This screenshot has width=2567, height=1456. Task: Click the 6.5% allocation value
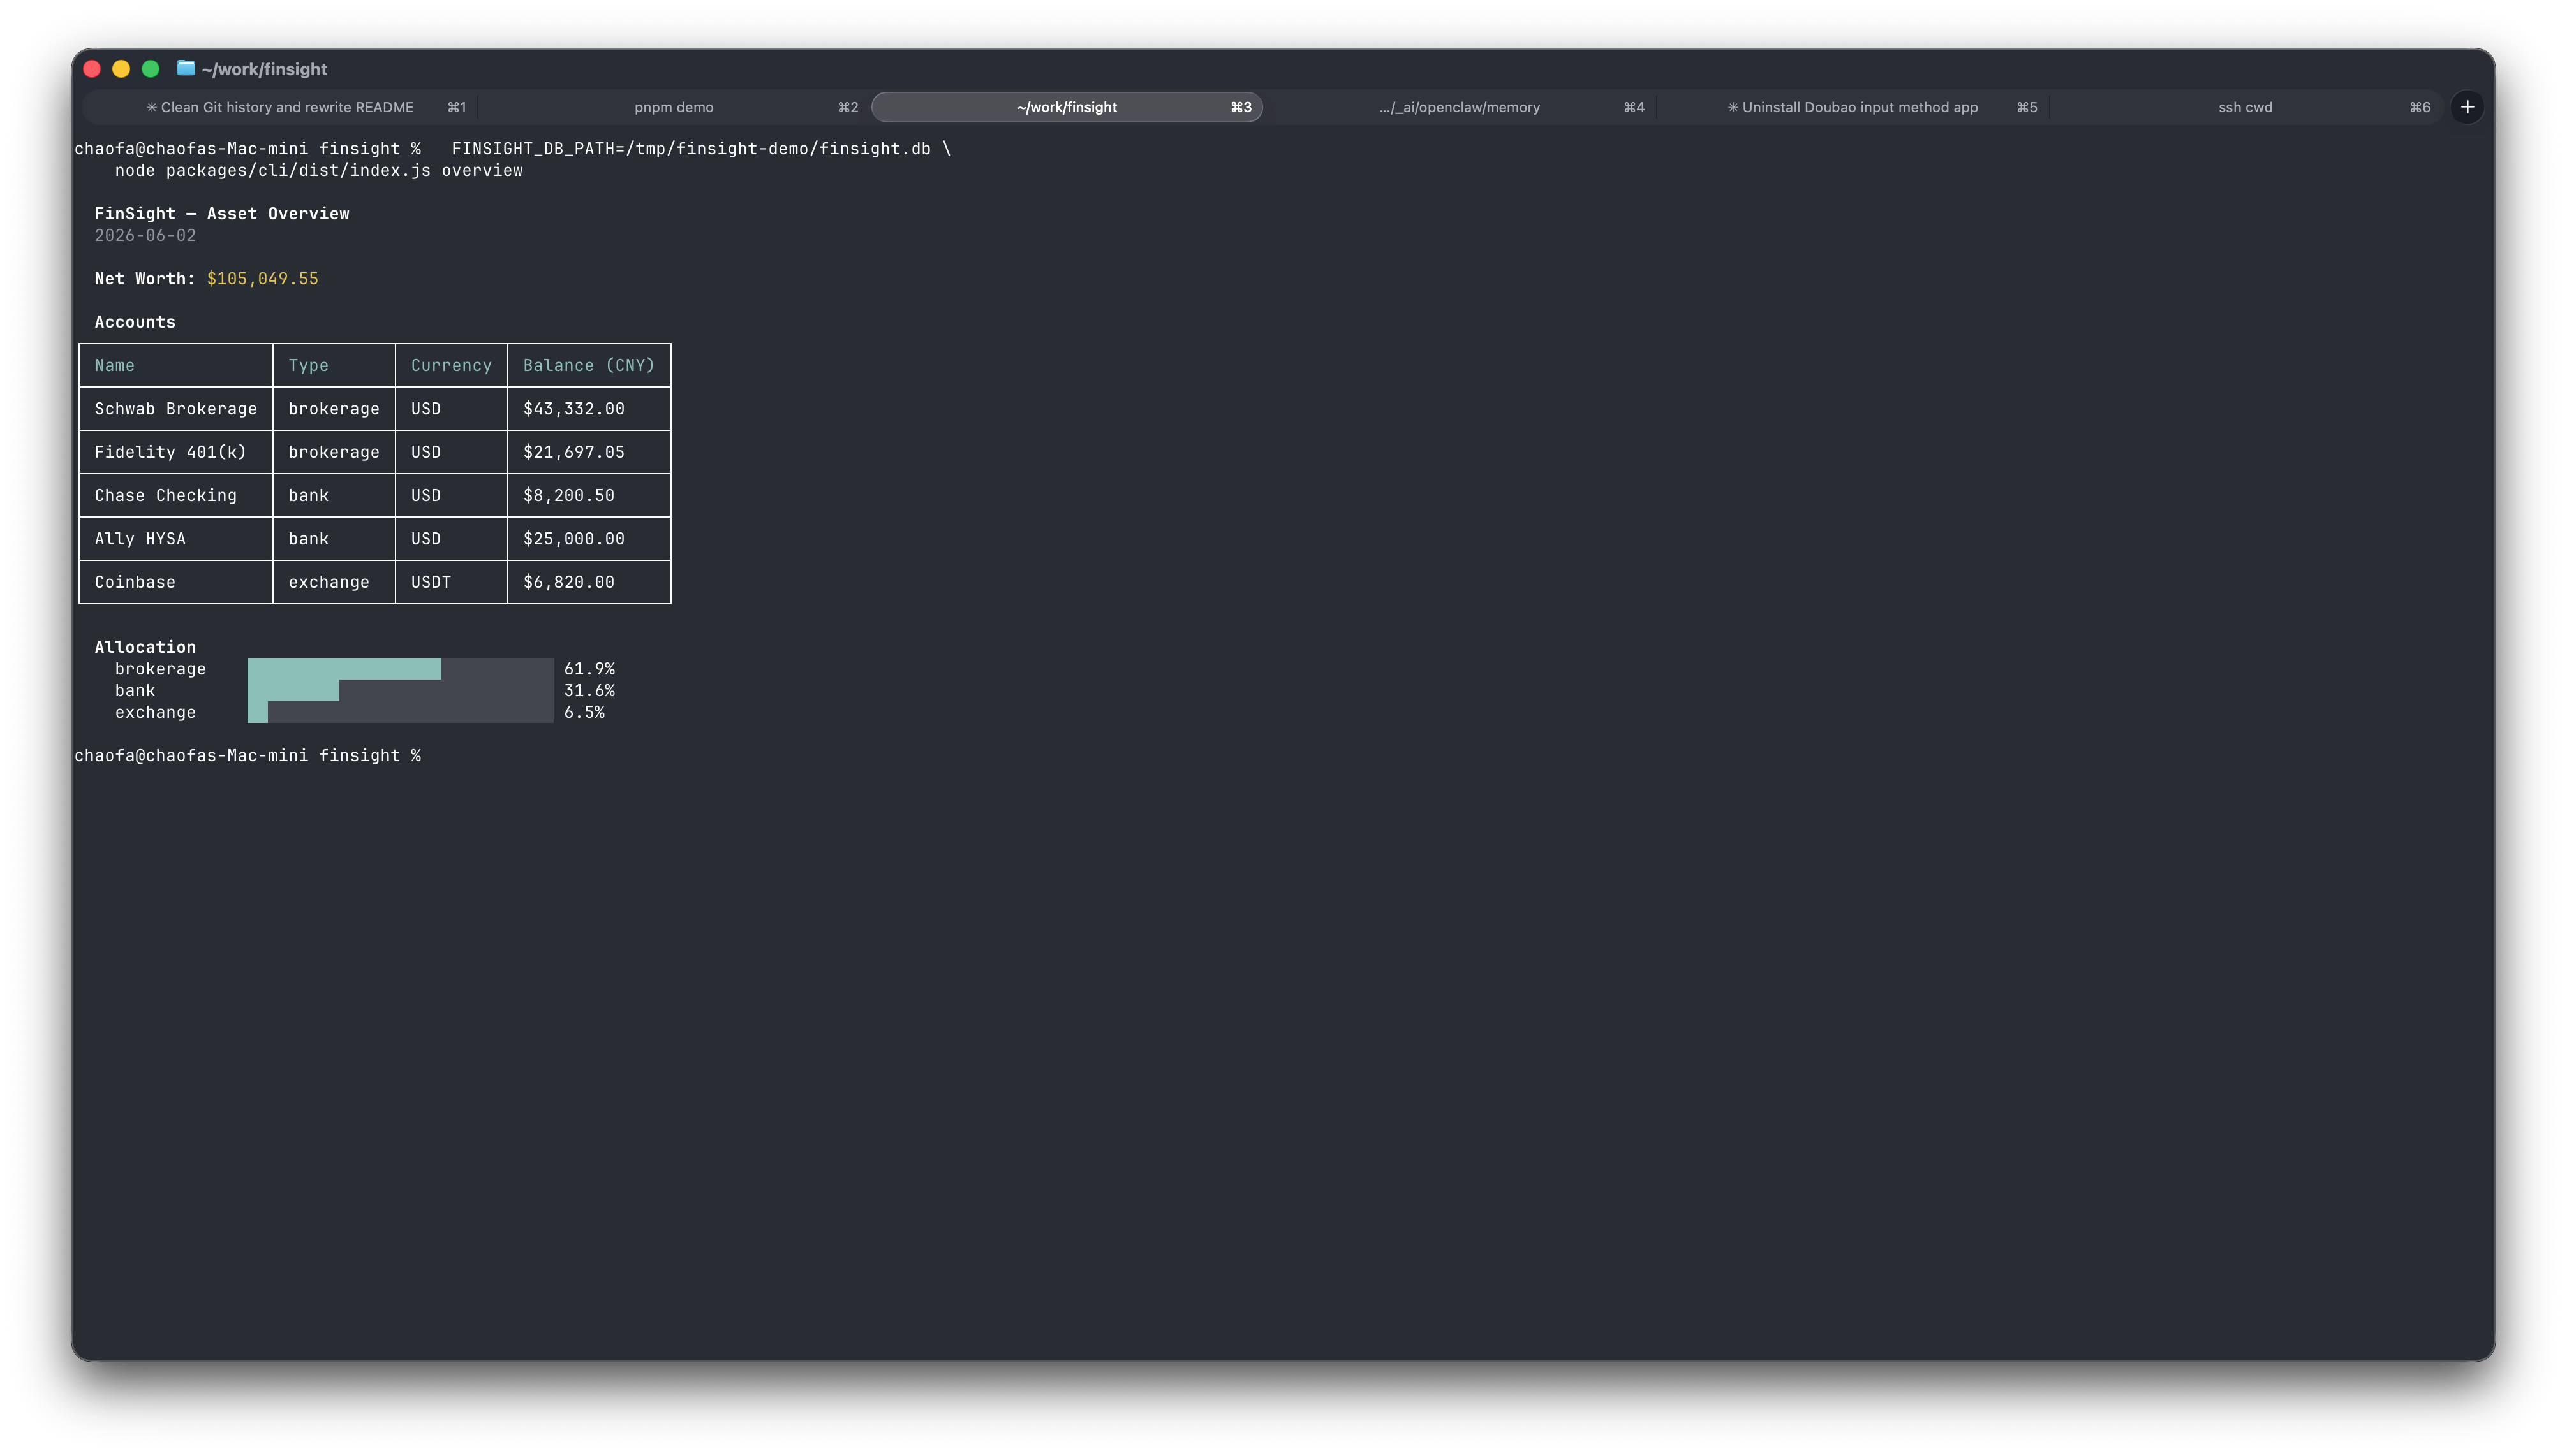[x=584, y=712]
